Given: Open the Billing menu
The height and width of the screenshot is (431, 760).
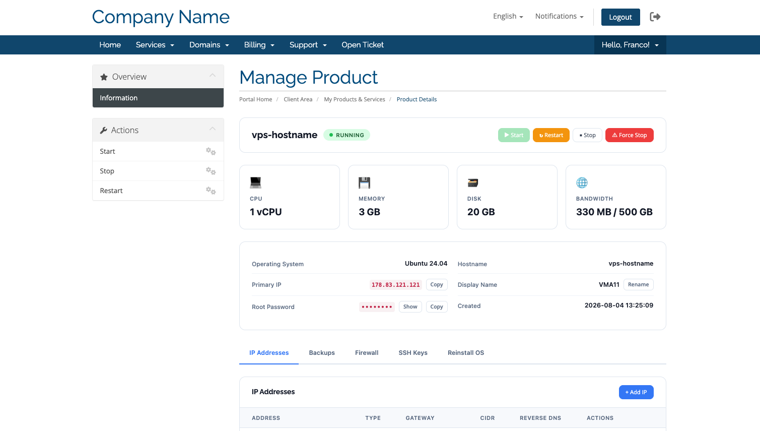Looking at the screenshot, I should (x=259, y=45).
